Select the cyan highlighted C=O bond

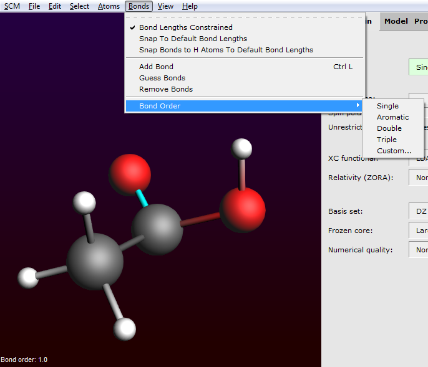click(x=142, y=198)
